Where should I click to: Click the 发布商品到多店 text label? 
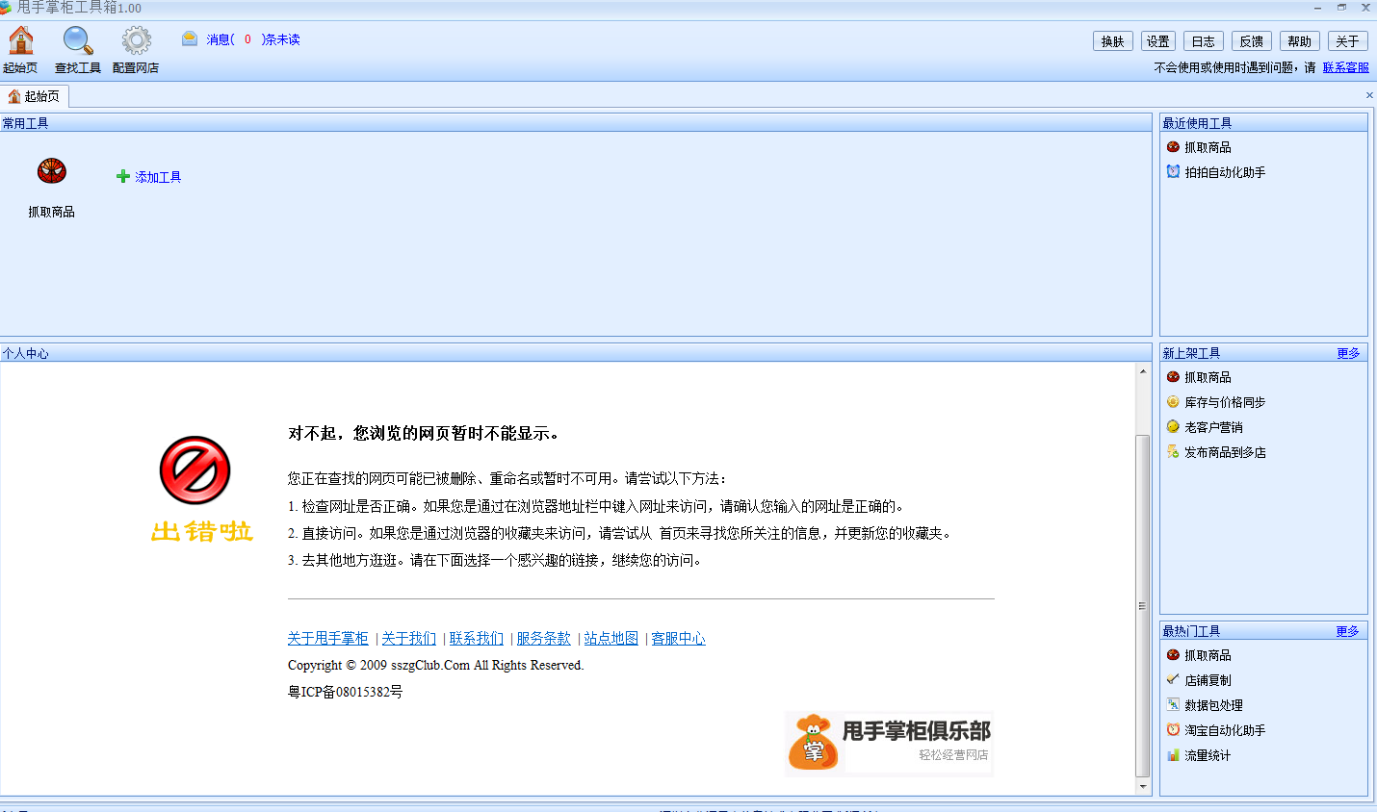[1225, 452]
